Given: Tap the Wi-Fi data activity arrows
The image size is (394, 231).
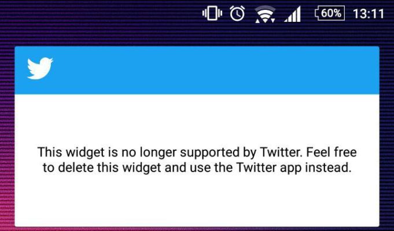Looking at the screenshot, I should [265, 21].
